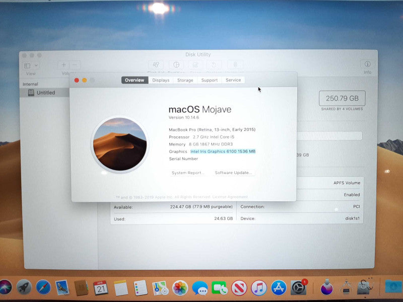This screenshot has width=403, height=302.
Task: Click Erase icon in Disk Utility toolbar
Action: tap(195, 65)
